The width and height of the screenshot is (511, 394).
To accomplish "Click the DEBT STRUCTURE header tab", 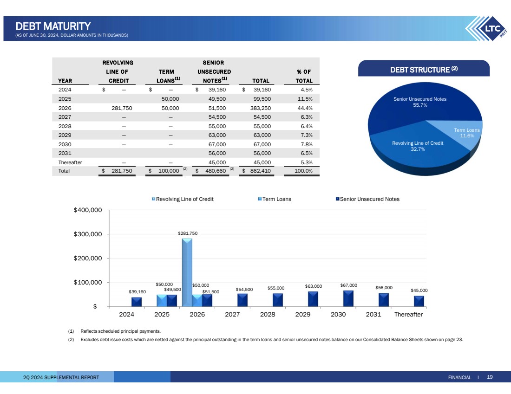I will (x=424, y=70).
